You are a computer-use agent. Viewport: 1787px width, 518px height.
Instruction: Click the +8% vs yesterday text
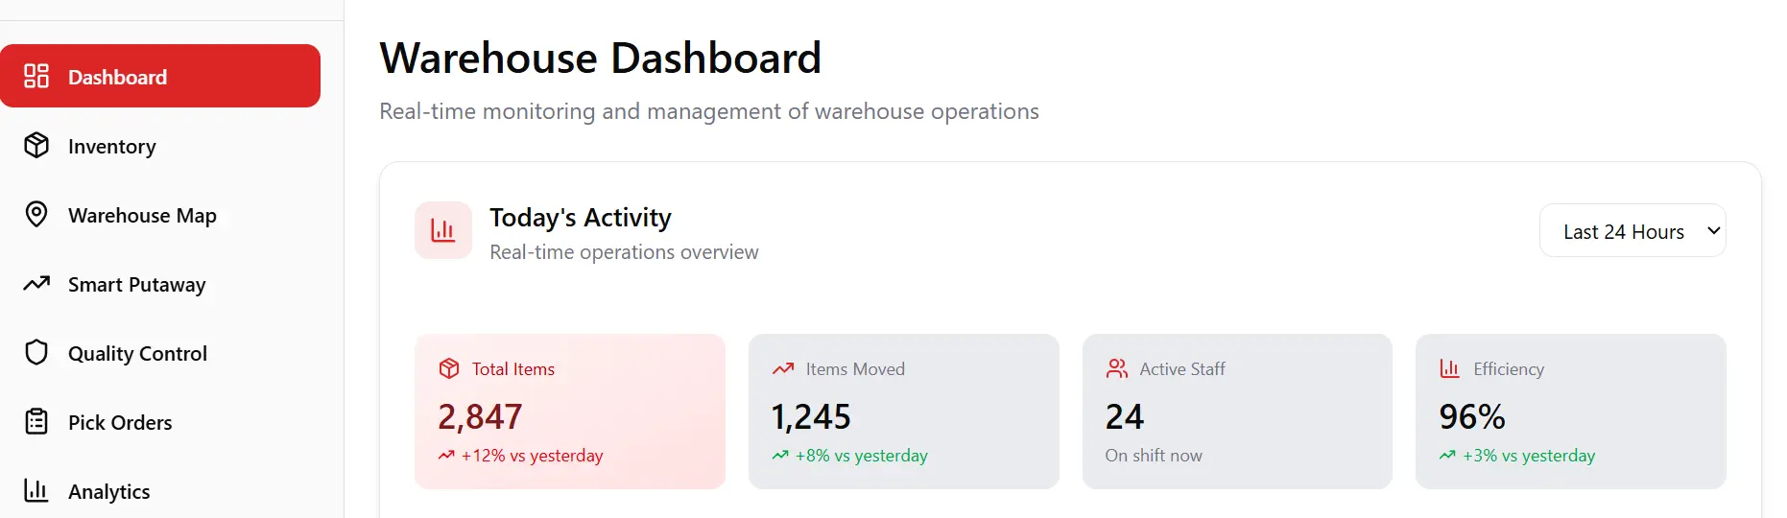tap(862, 456)
